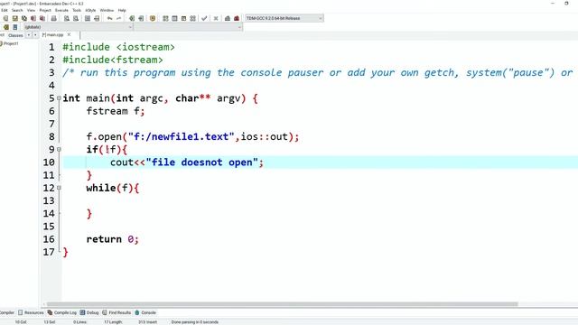
Task: Click the gray chart icon before the red one
Action: 228,18
